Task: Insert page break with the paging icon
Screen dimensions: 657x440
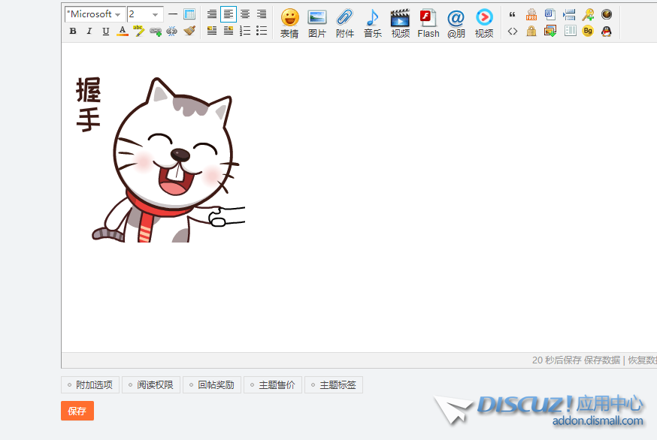Action: click(569, 15)
